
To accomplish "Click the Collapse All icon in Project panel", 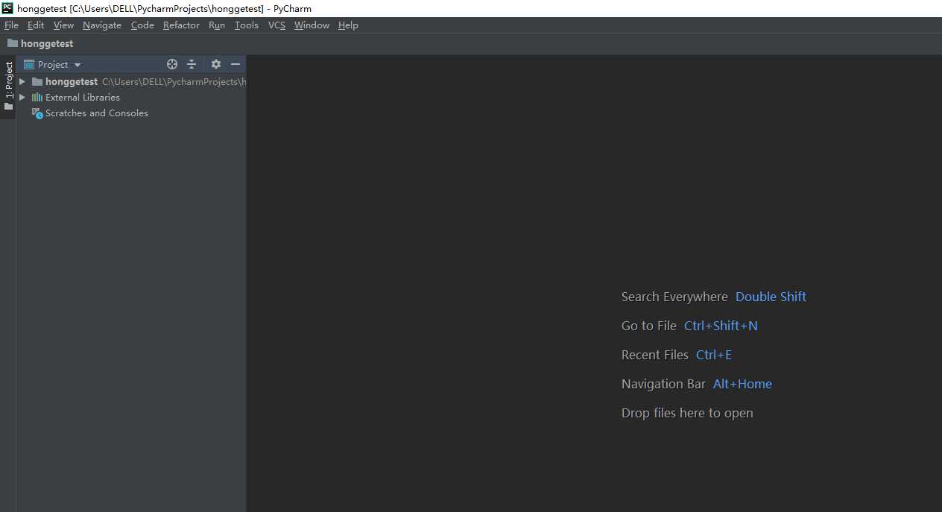I will (192, 64).
